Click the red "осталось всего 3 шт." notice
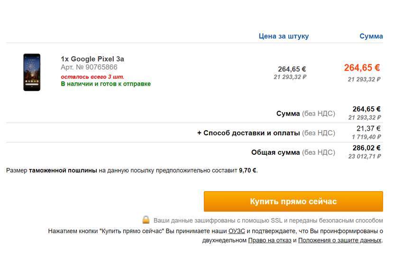Image resolution: width=394 pixels, height=273 pixels. click(92, 76)
